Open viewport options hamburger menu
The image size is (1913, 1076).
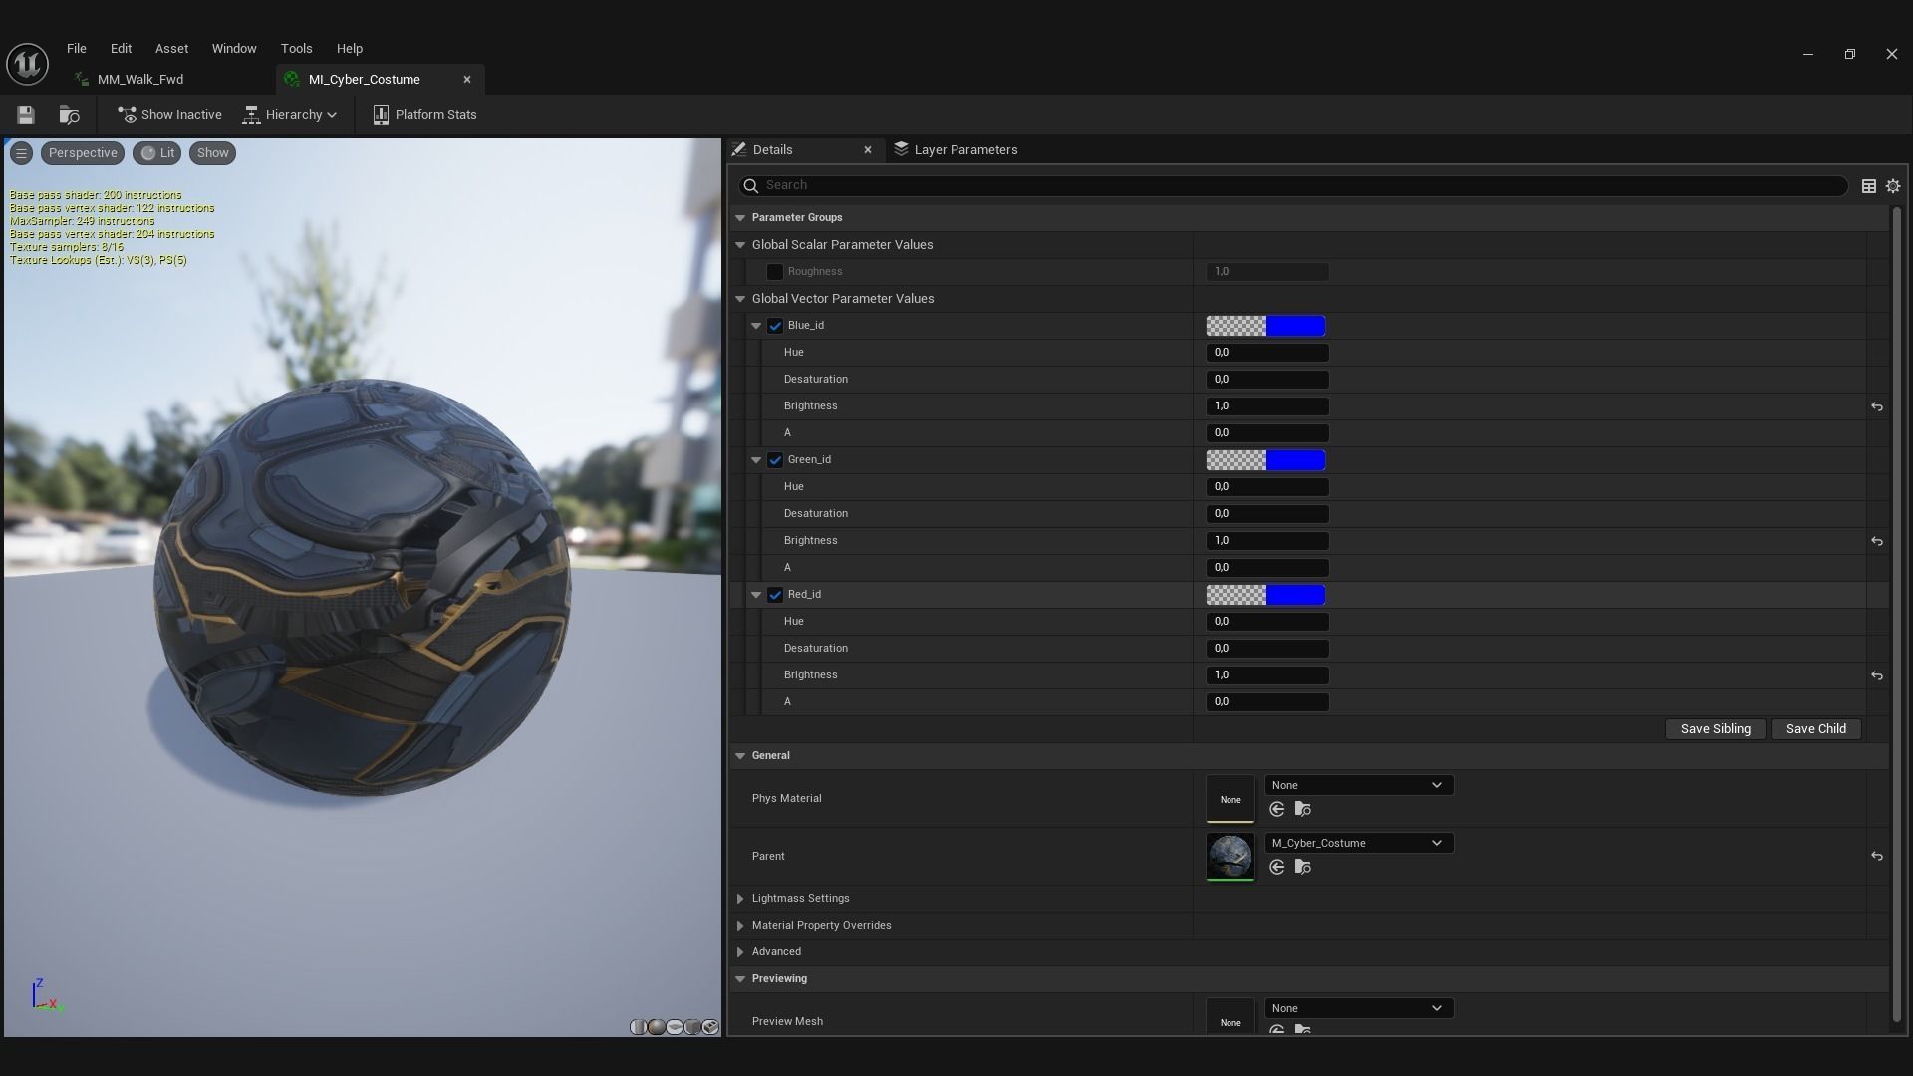(21, 153)
